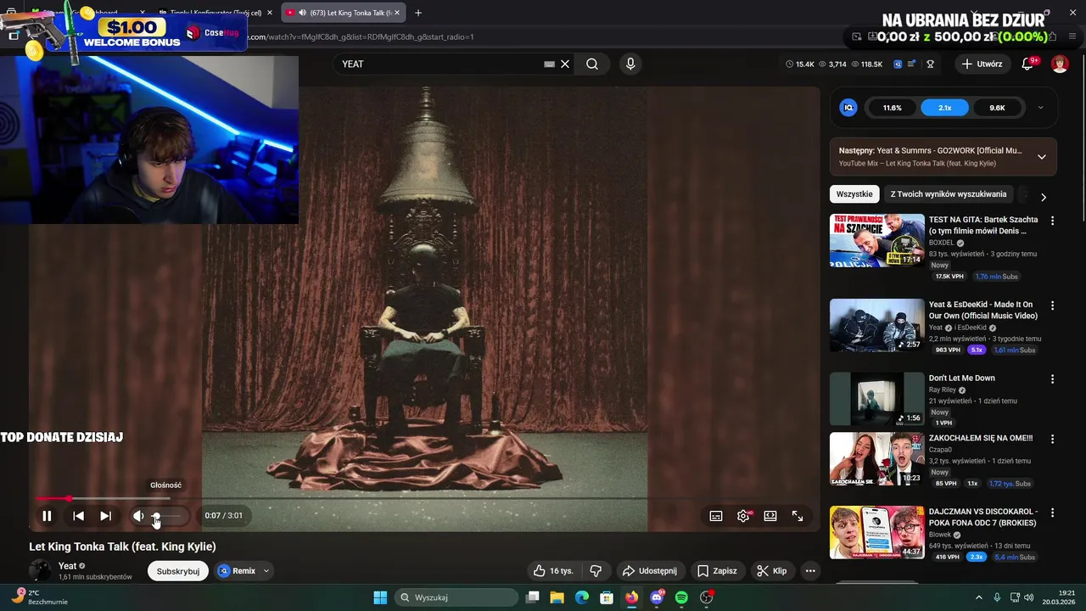Adjust the video volume slider
The width and height of the screenshot is (1086, 611).
[167, 516]
